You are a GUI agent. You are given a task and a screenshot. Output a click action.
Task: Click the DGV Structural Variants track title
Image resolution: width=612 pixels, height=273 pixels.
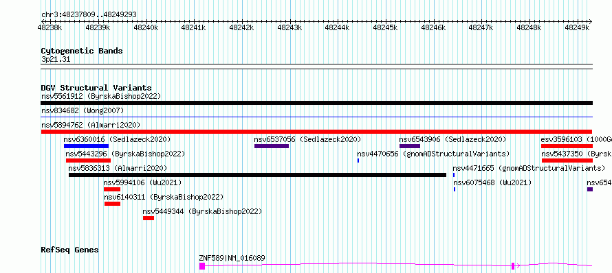click(96, 88)
